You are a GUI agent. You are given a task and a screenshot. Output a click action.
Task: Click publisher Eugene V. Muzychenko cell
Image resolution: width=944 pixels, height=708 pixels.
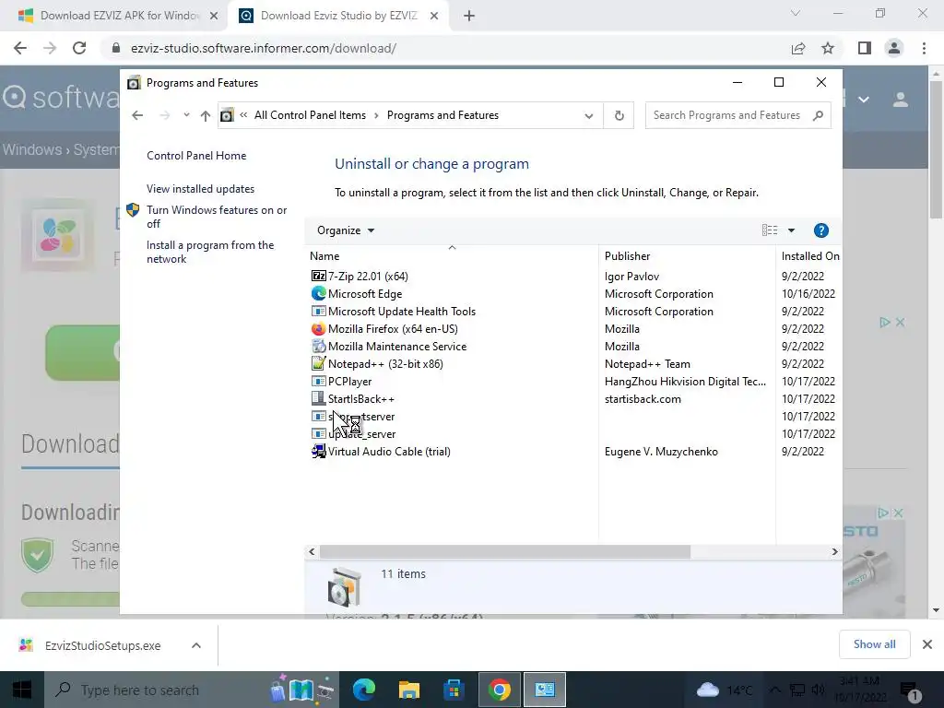pos(661,452)
